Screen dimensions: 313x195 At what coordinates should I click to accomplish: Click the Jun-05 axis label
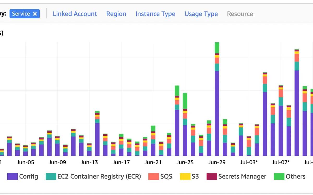[25, 162]
